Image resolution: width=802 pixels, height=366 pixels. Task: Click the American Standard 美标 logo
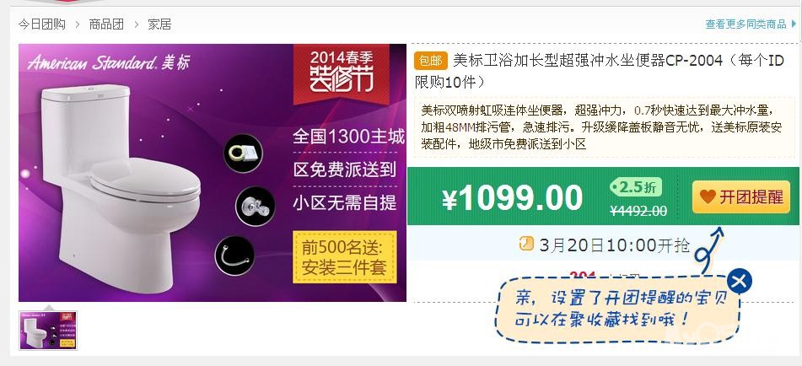[109, 63]
